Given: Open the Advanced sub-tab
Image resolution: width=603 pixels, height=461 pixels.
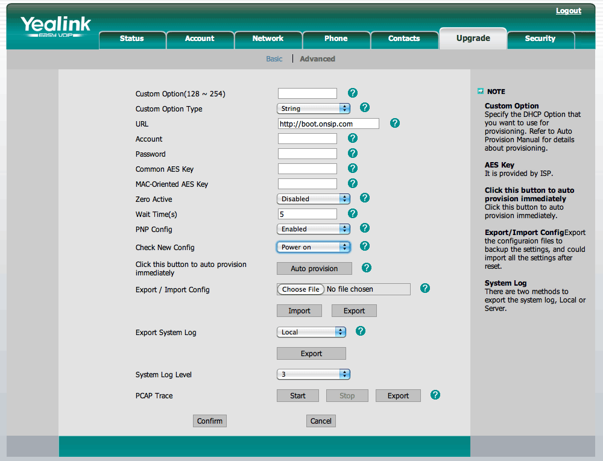Looking at the screenshot, I should (x=317, y=58).
